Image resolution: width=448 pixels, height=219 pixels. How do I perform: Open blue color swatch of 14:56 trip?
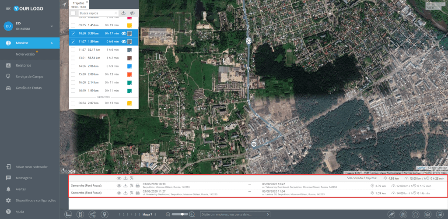click(129, 66)
